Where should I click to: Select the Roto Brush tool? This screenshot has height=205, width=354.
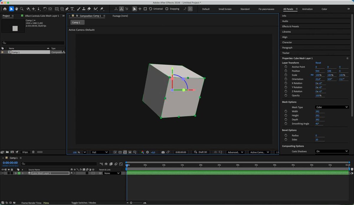[x=95, y=9]
